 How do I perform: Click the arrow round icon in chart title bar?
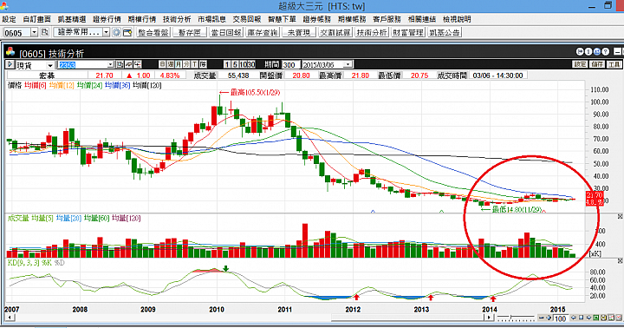pos(580,52)
